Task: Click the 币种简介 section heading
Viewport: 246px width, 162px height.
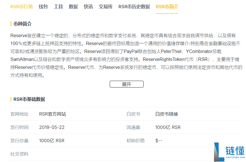Action: click(x=22, y=24)
